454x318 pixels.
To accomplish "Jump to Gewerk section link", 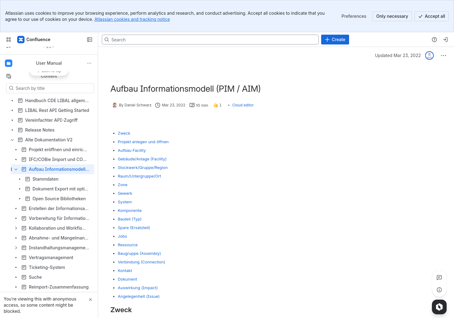I will (125, 193).
